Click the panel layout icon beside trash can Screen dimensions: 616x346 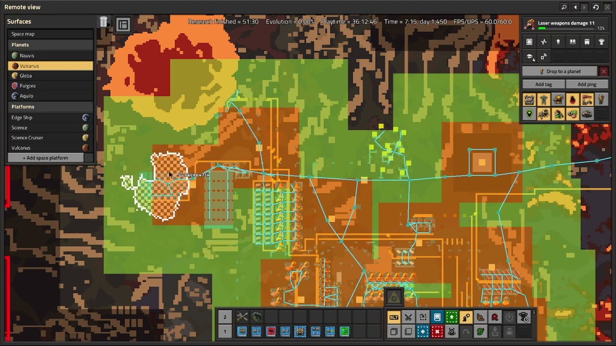coord(123,25)
